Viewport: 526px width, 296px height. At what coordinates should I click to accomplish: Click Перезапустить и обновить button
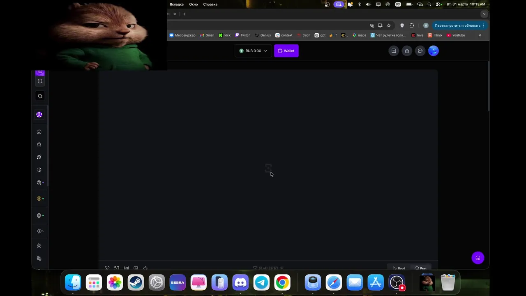point(457,25)
